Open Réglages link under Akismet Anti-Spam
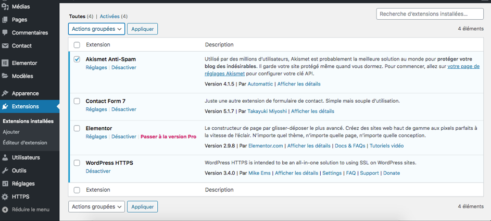 [x=96, y=67]
